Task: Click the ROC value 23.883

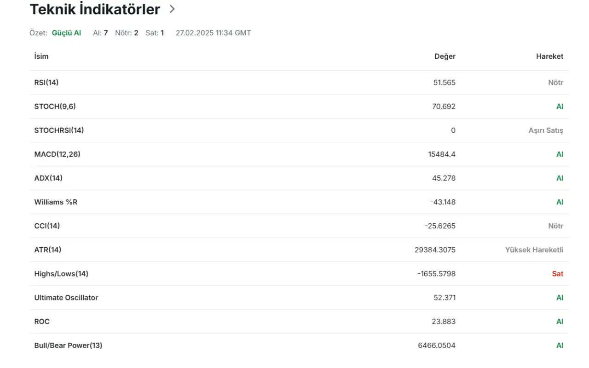Action: pos(444,322)
